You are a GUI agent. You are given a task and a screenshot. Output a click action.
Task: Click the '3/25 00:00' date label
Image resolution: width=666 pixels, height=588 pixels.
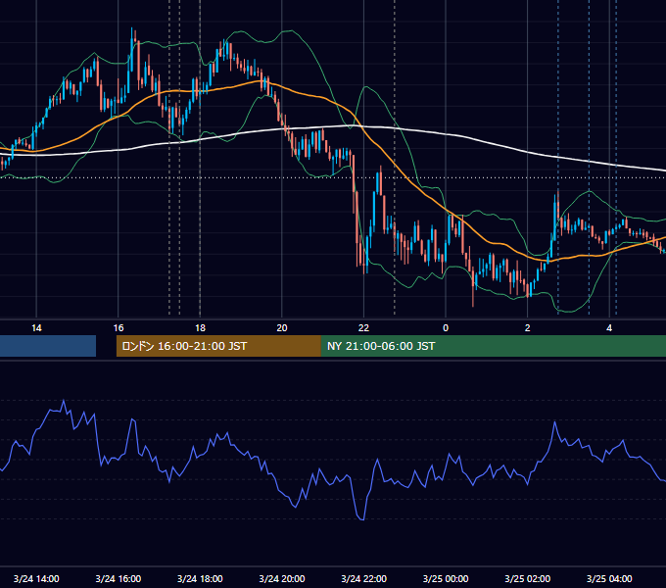coord(446,578)
